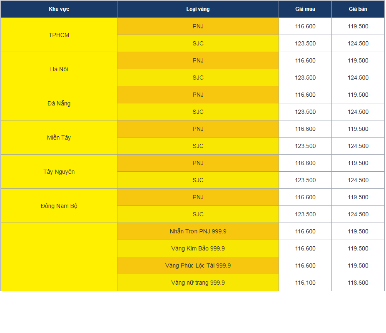Select the Hà Nội region cell
Screen dimensions: 386x333
pos(59,69)
